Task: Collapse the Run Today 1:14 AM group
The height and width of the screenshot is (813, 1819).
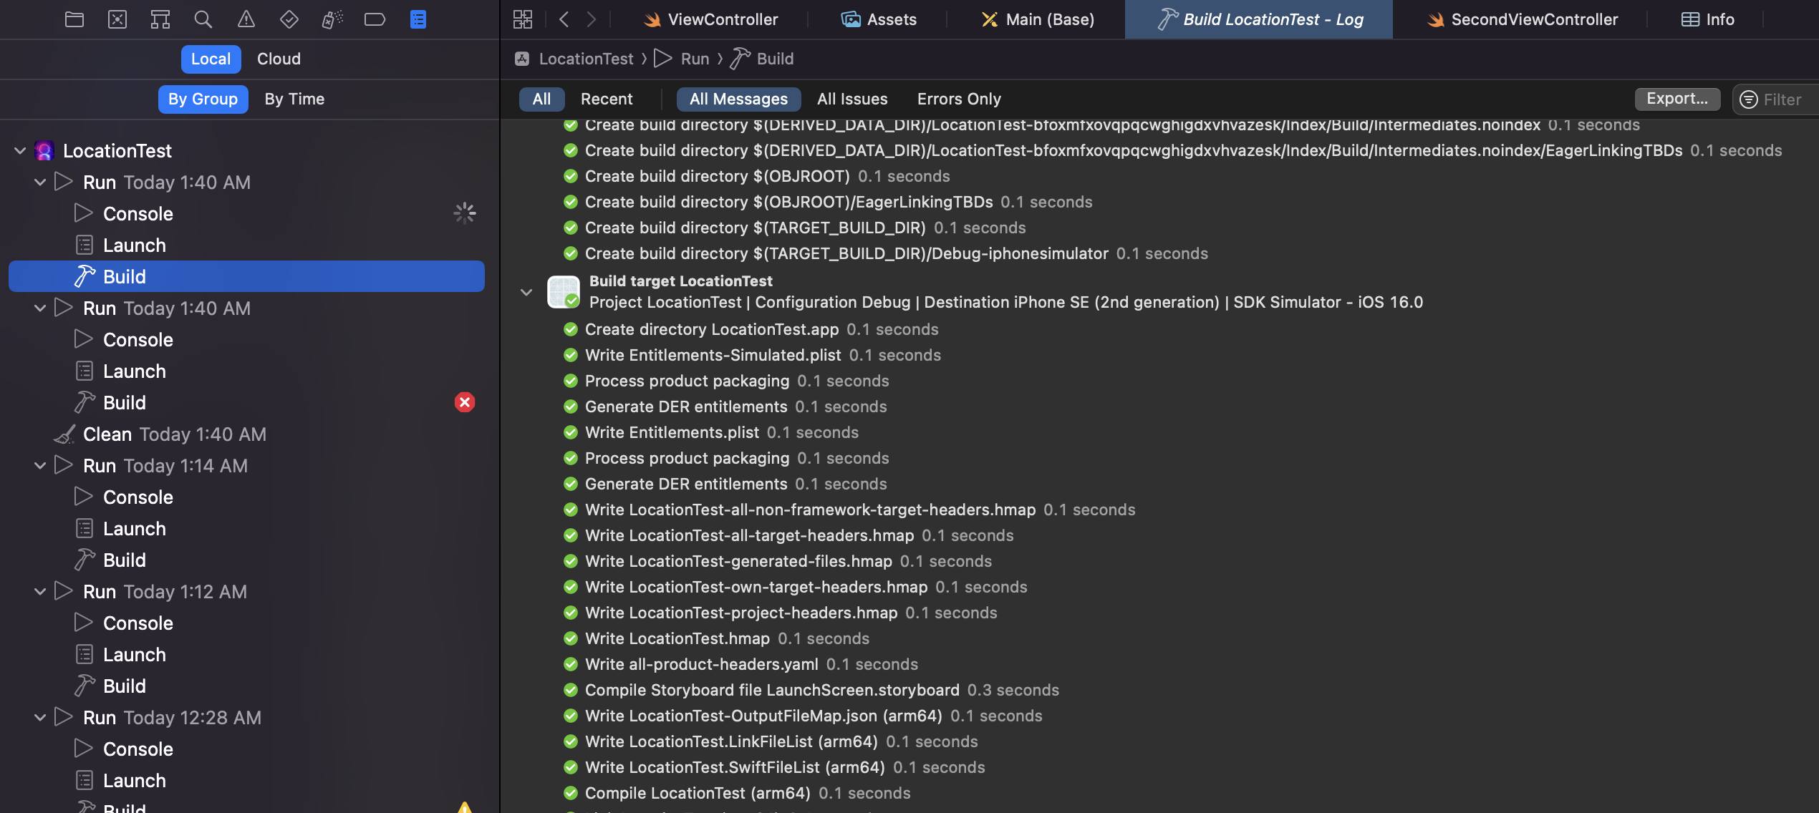Action: pos(40,465)
